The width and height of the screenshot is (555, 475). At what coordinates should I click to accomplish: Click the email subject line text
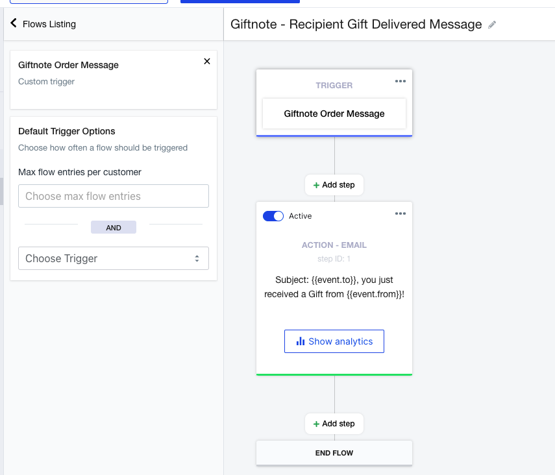tap(334, 287)
